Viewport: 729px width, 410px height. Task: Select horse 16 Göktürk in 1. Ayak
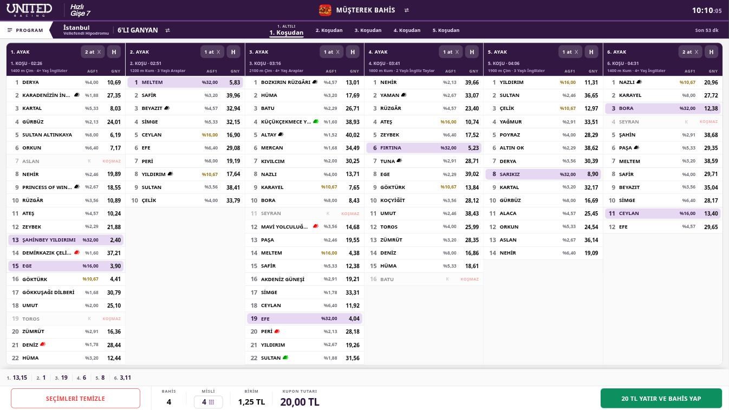tap(66, 279)
